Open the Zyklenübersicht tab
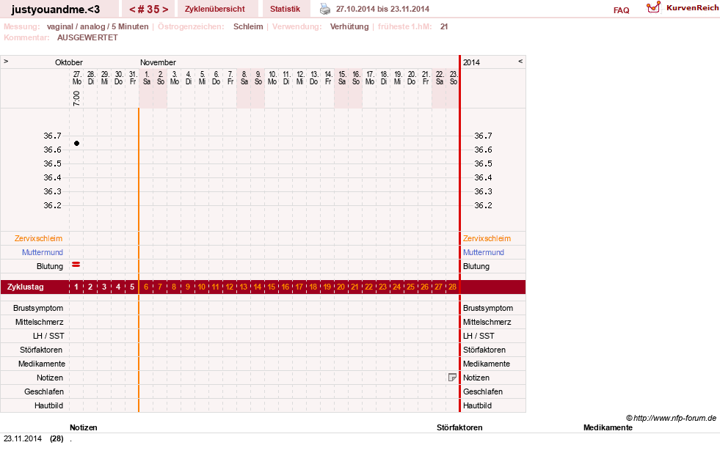 (214, 9)
